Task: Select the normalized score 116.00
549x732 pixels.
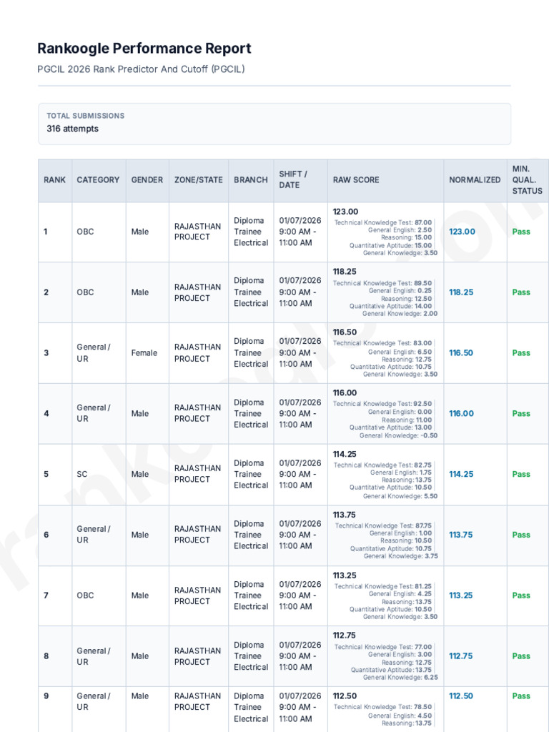Action: pyautogui.click(x=461, y=414)
